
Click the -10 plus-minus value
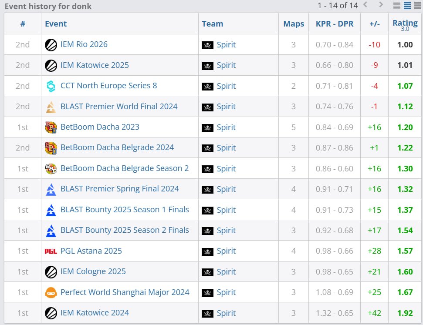pos(375,45)
